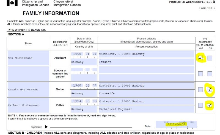Click empty spouse occupation field
The height and width of the screenshot is (135, 220).
pyautogui.click(x=147, y=77)
